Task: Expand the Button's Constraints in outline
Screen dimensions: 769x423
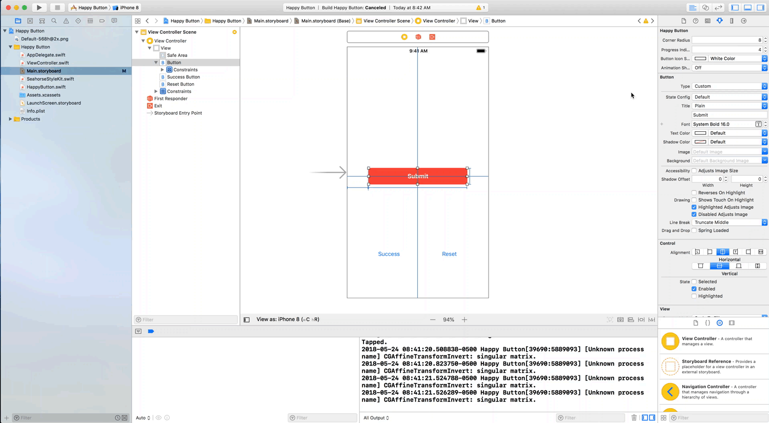Action: [163, 70]
